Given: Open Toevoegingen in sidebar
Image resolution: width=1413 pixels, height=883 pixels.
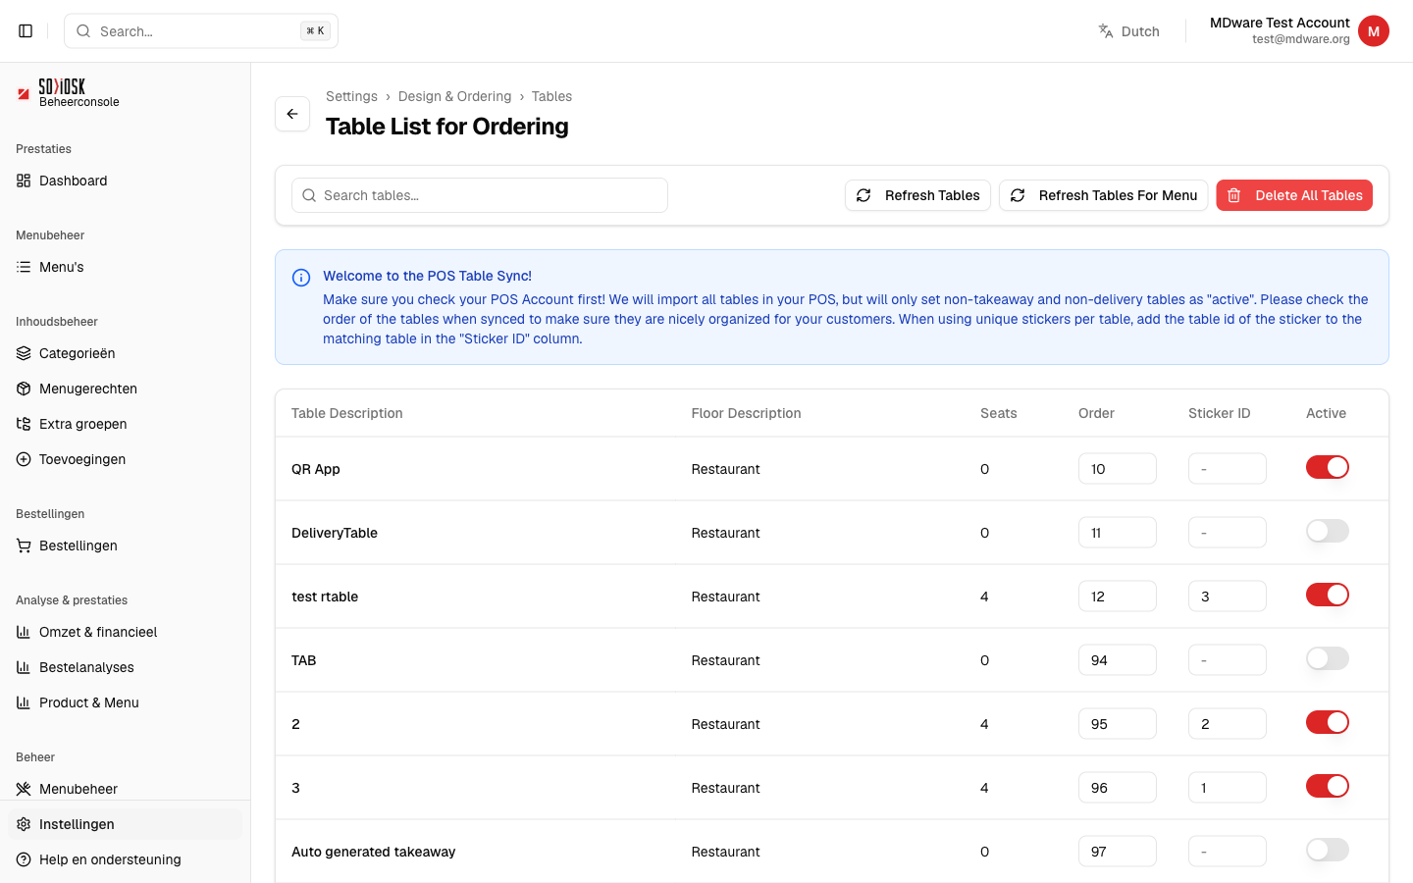Looking at the screenshot, I should tap(125, 459).
